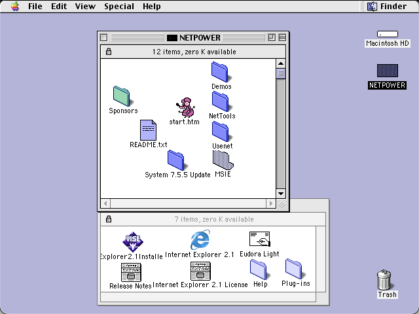Click the up scroll arrow in NETPOWER window
Viewport: 419px width, 314px height.
click(281, 63)
